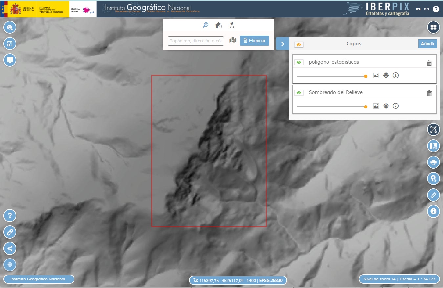Show legend image for poligono_estadisticas
The image size is (443, 288).
pyautogui.click(x=376, y=75)
